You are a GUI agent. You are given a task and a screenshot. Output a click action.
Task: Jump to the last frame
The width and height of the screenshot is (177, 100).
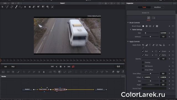(69, 67)
